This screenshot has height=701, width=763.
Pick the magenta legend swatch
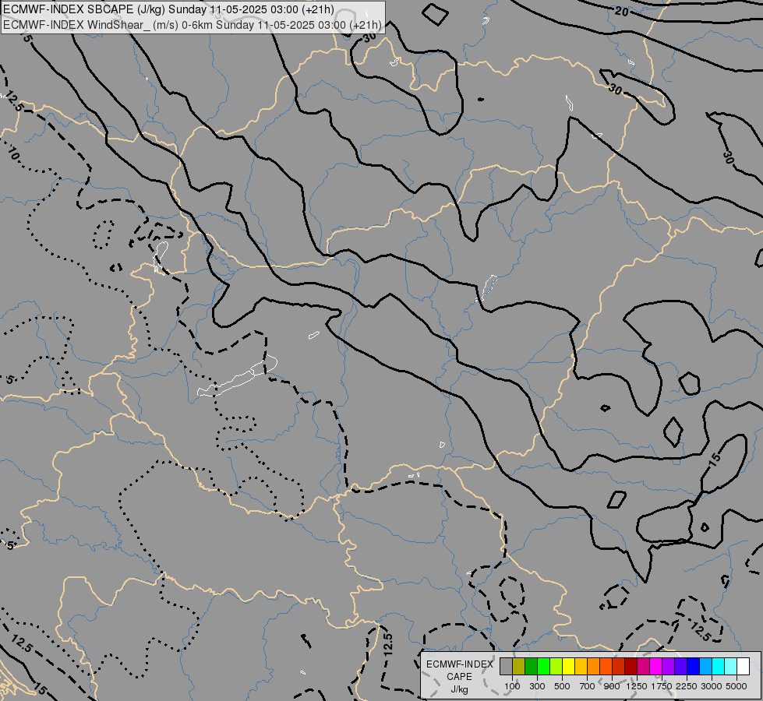point(656,667)
